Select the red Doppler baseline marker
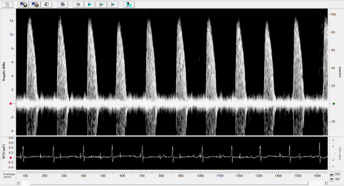Image resolution: width=344 pixels, height=186 pixels. (10, 104)
